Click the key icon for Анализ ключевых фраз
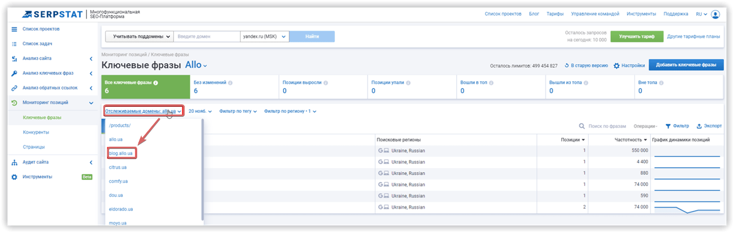Image resolution: width=734 pixels, height=233 pixels. point(14,73)
